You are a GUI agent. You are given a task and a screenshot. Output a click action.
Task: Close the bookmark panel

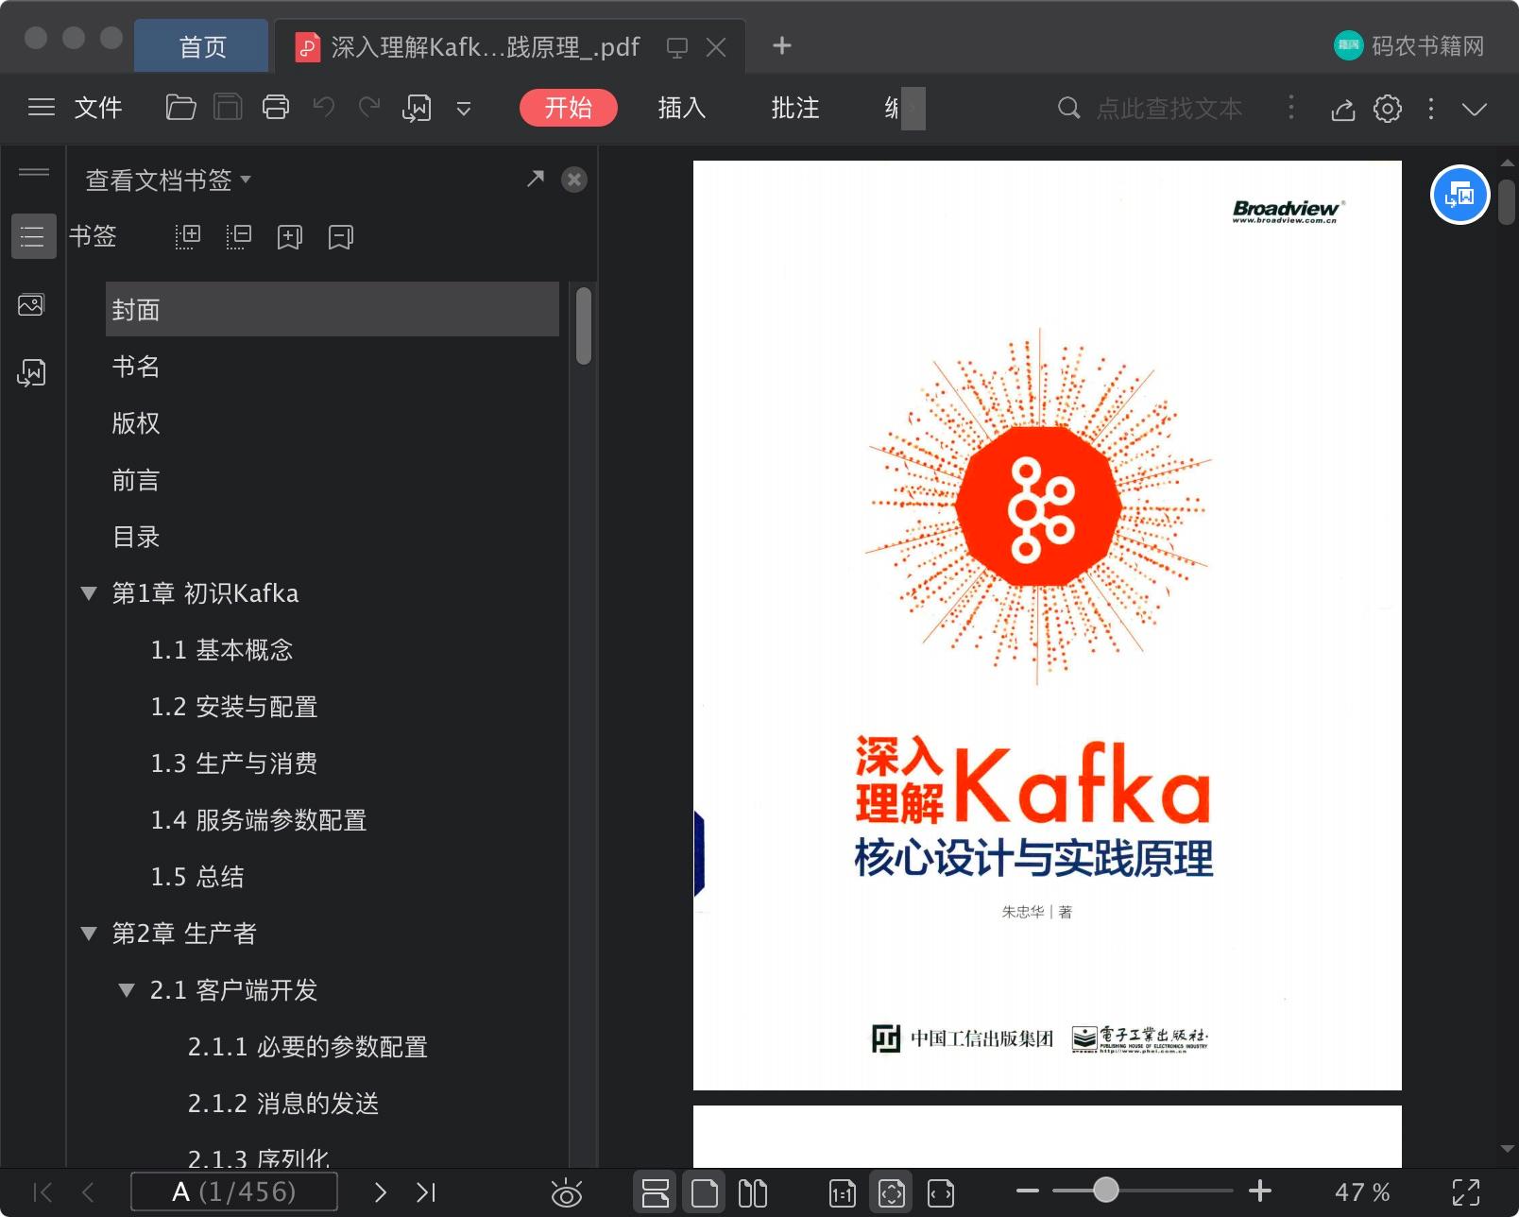(x=574, y=180)
